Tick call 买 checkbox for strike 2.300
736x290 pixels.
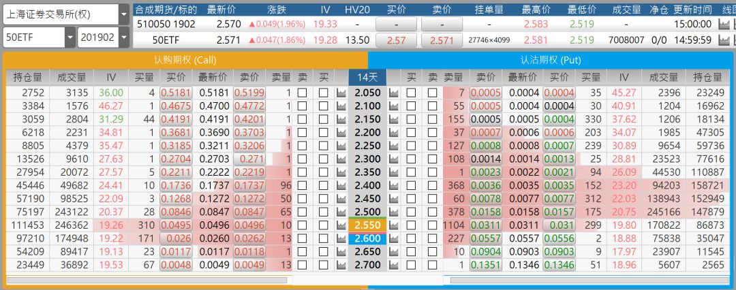pyautogui.click(x=324, y=159)
